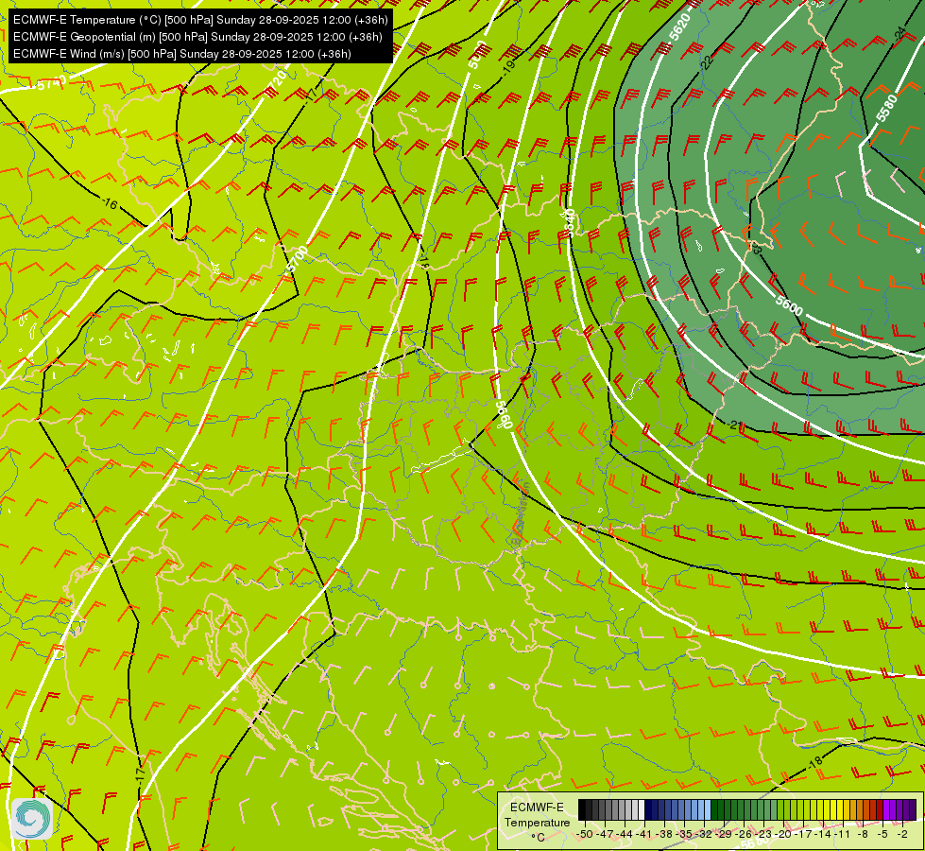Click the -16 isotherm label
This screenshot has height=851, width=925.
tap(110, 204)
